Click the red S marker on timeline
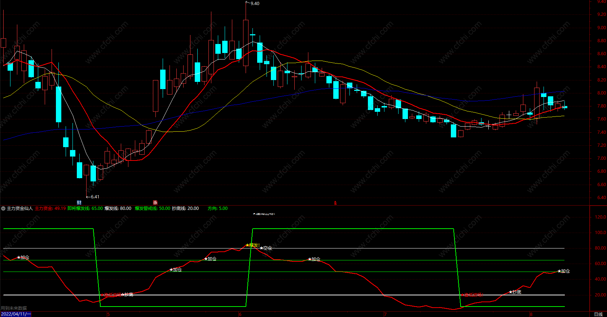The height and width of the screenshot is (317, 607). pyautogui.click(x=335, y=203)
